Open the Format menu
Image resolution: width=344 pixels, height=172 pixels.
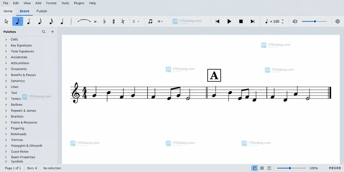point(51,3)
